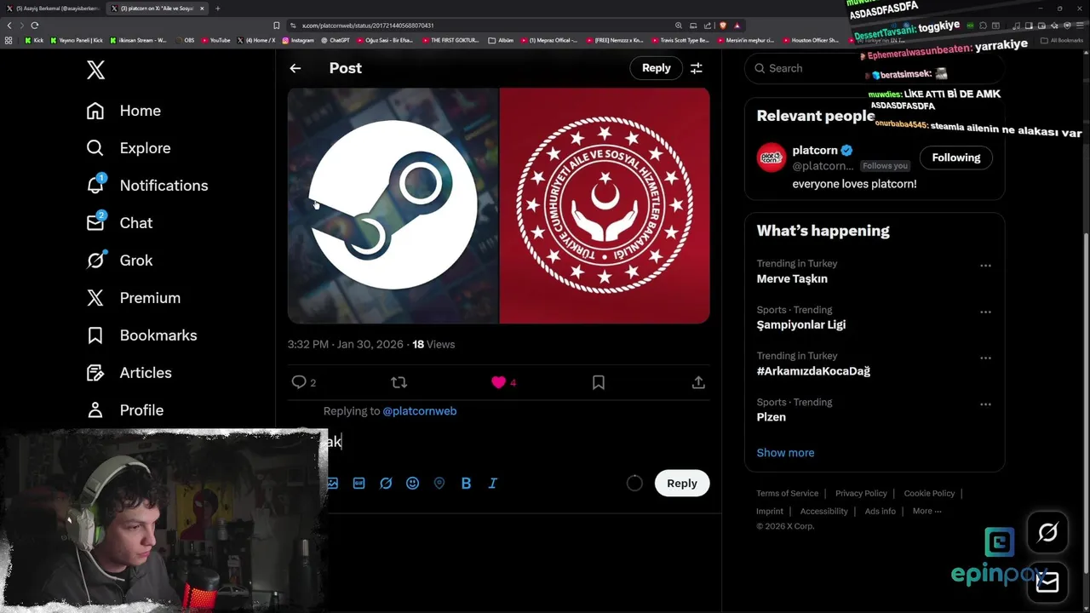Screen dimensions: 1090x613
Task: Click the 18 Views count
Action: (433, 344)
